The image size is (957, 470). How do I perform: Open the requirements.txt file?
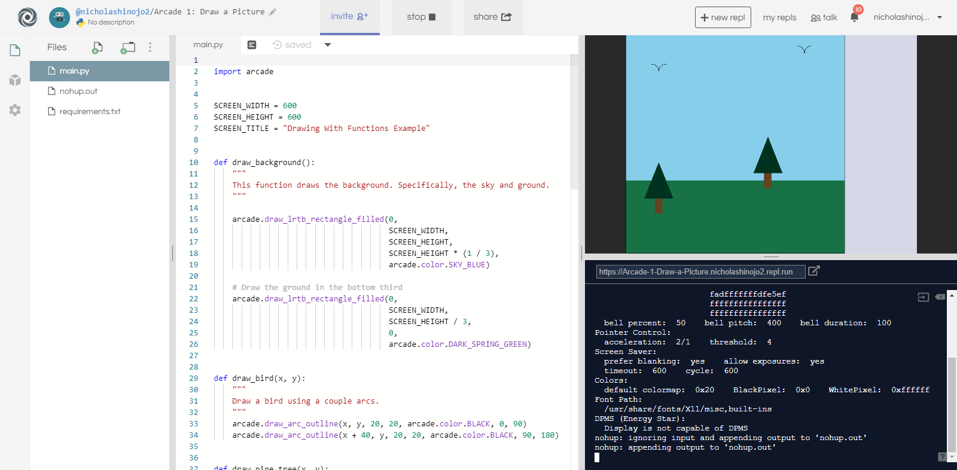pyautogui.click(x=99, y=111)
